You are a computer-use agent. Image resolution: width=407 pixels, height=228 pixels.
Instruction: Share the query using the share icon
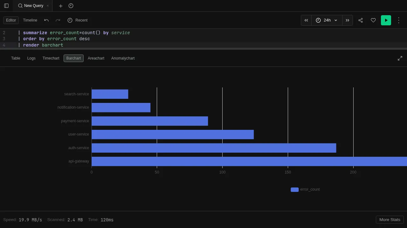click(361, 20)
